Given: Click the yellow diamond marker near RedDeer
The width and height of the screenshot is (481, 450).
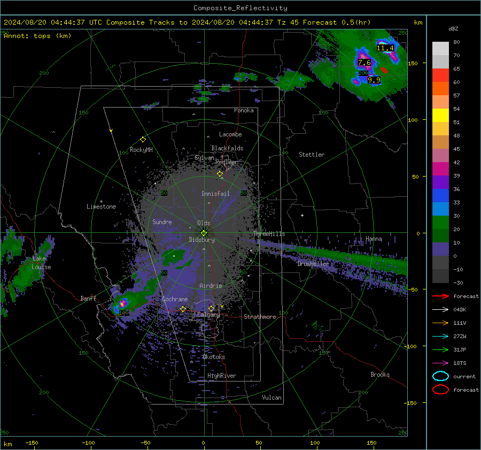Looking at the screenshot, I should click(x=220, y=174).
